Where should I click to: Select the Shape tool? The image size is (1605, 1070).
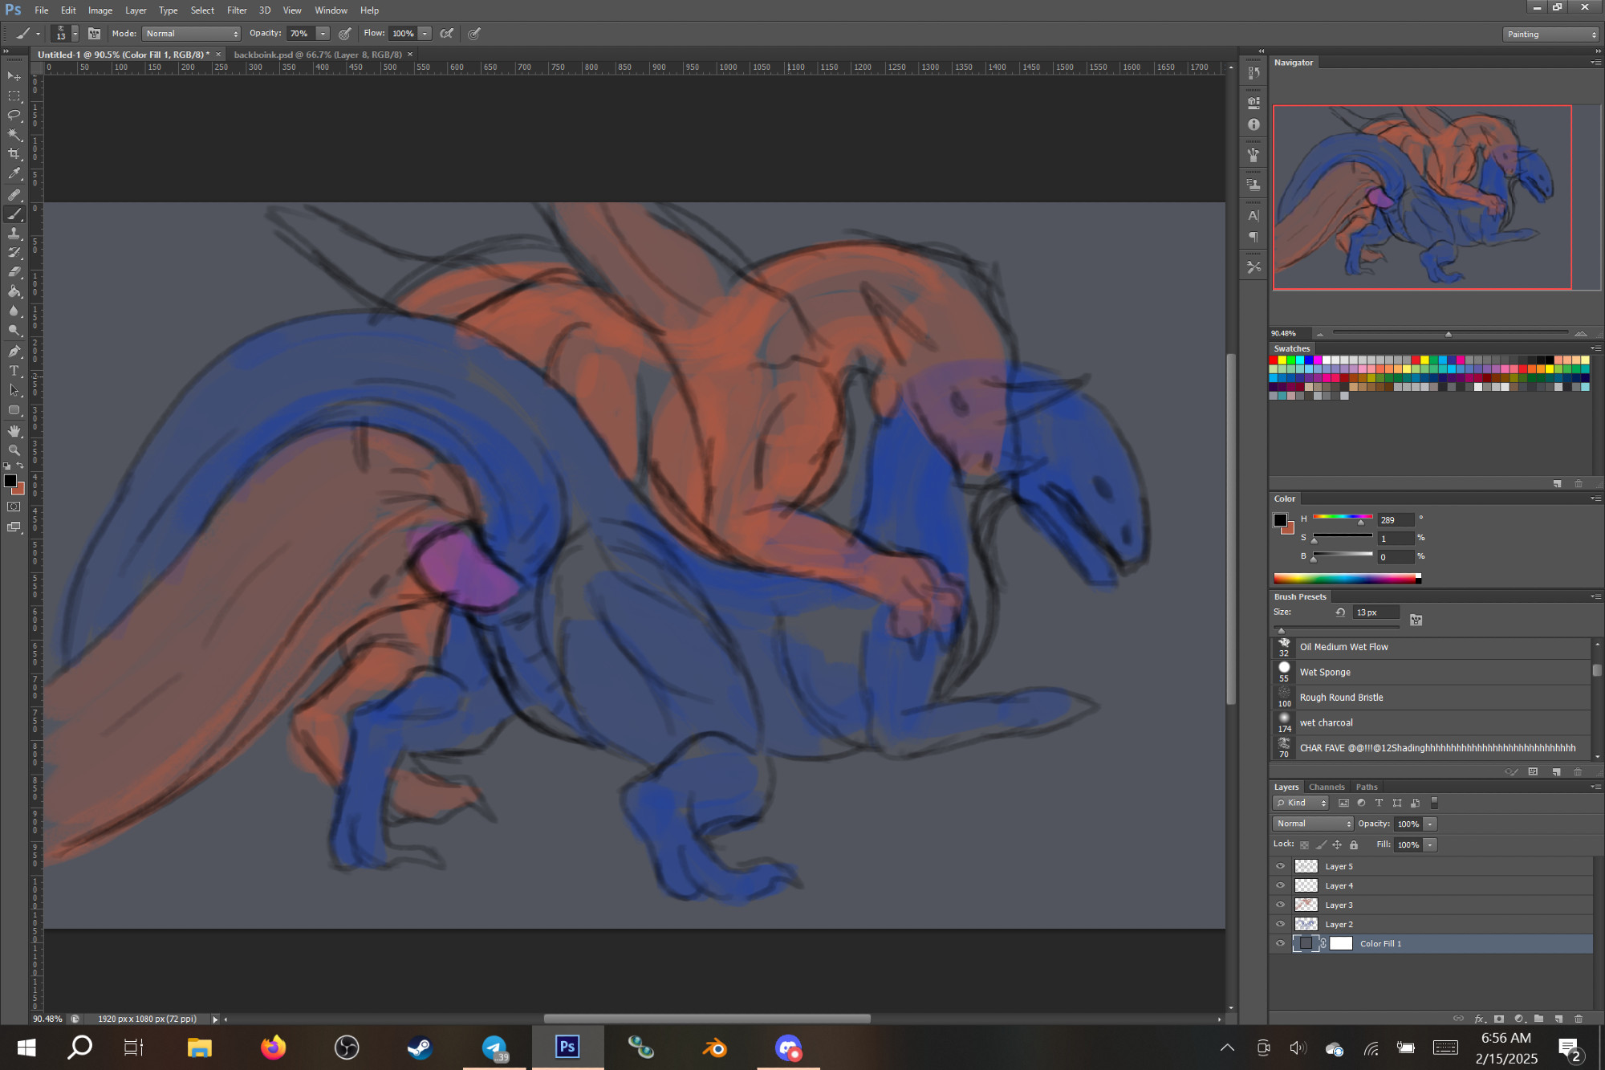click(x=14, y=410)
